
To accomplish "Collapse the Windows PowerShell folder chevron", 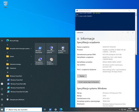I will [x=31, y=76].
